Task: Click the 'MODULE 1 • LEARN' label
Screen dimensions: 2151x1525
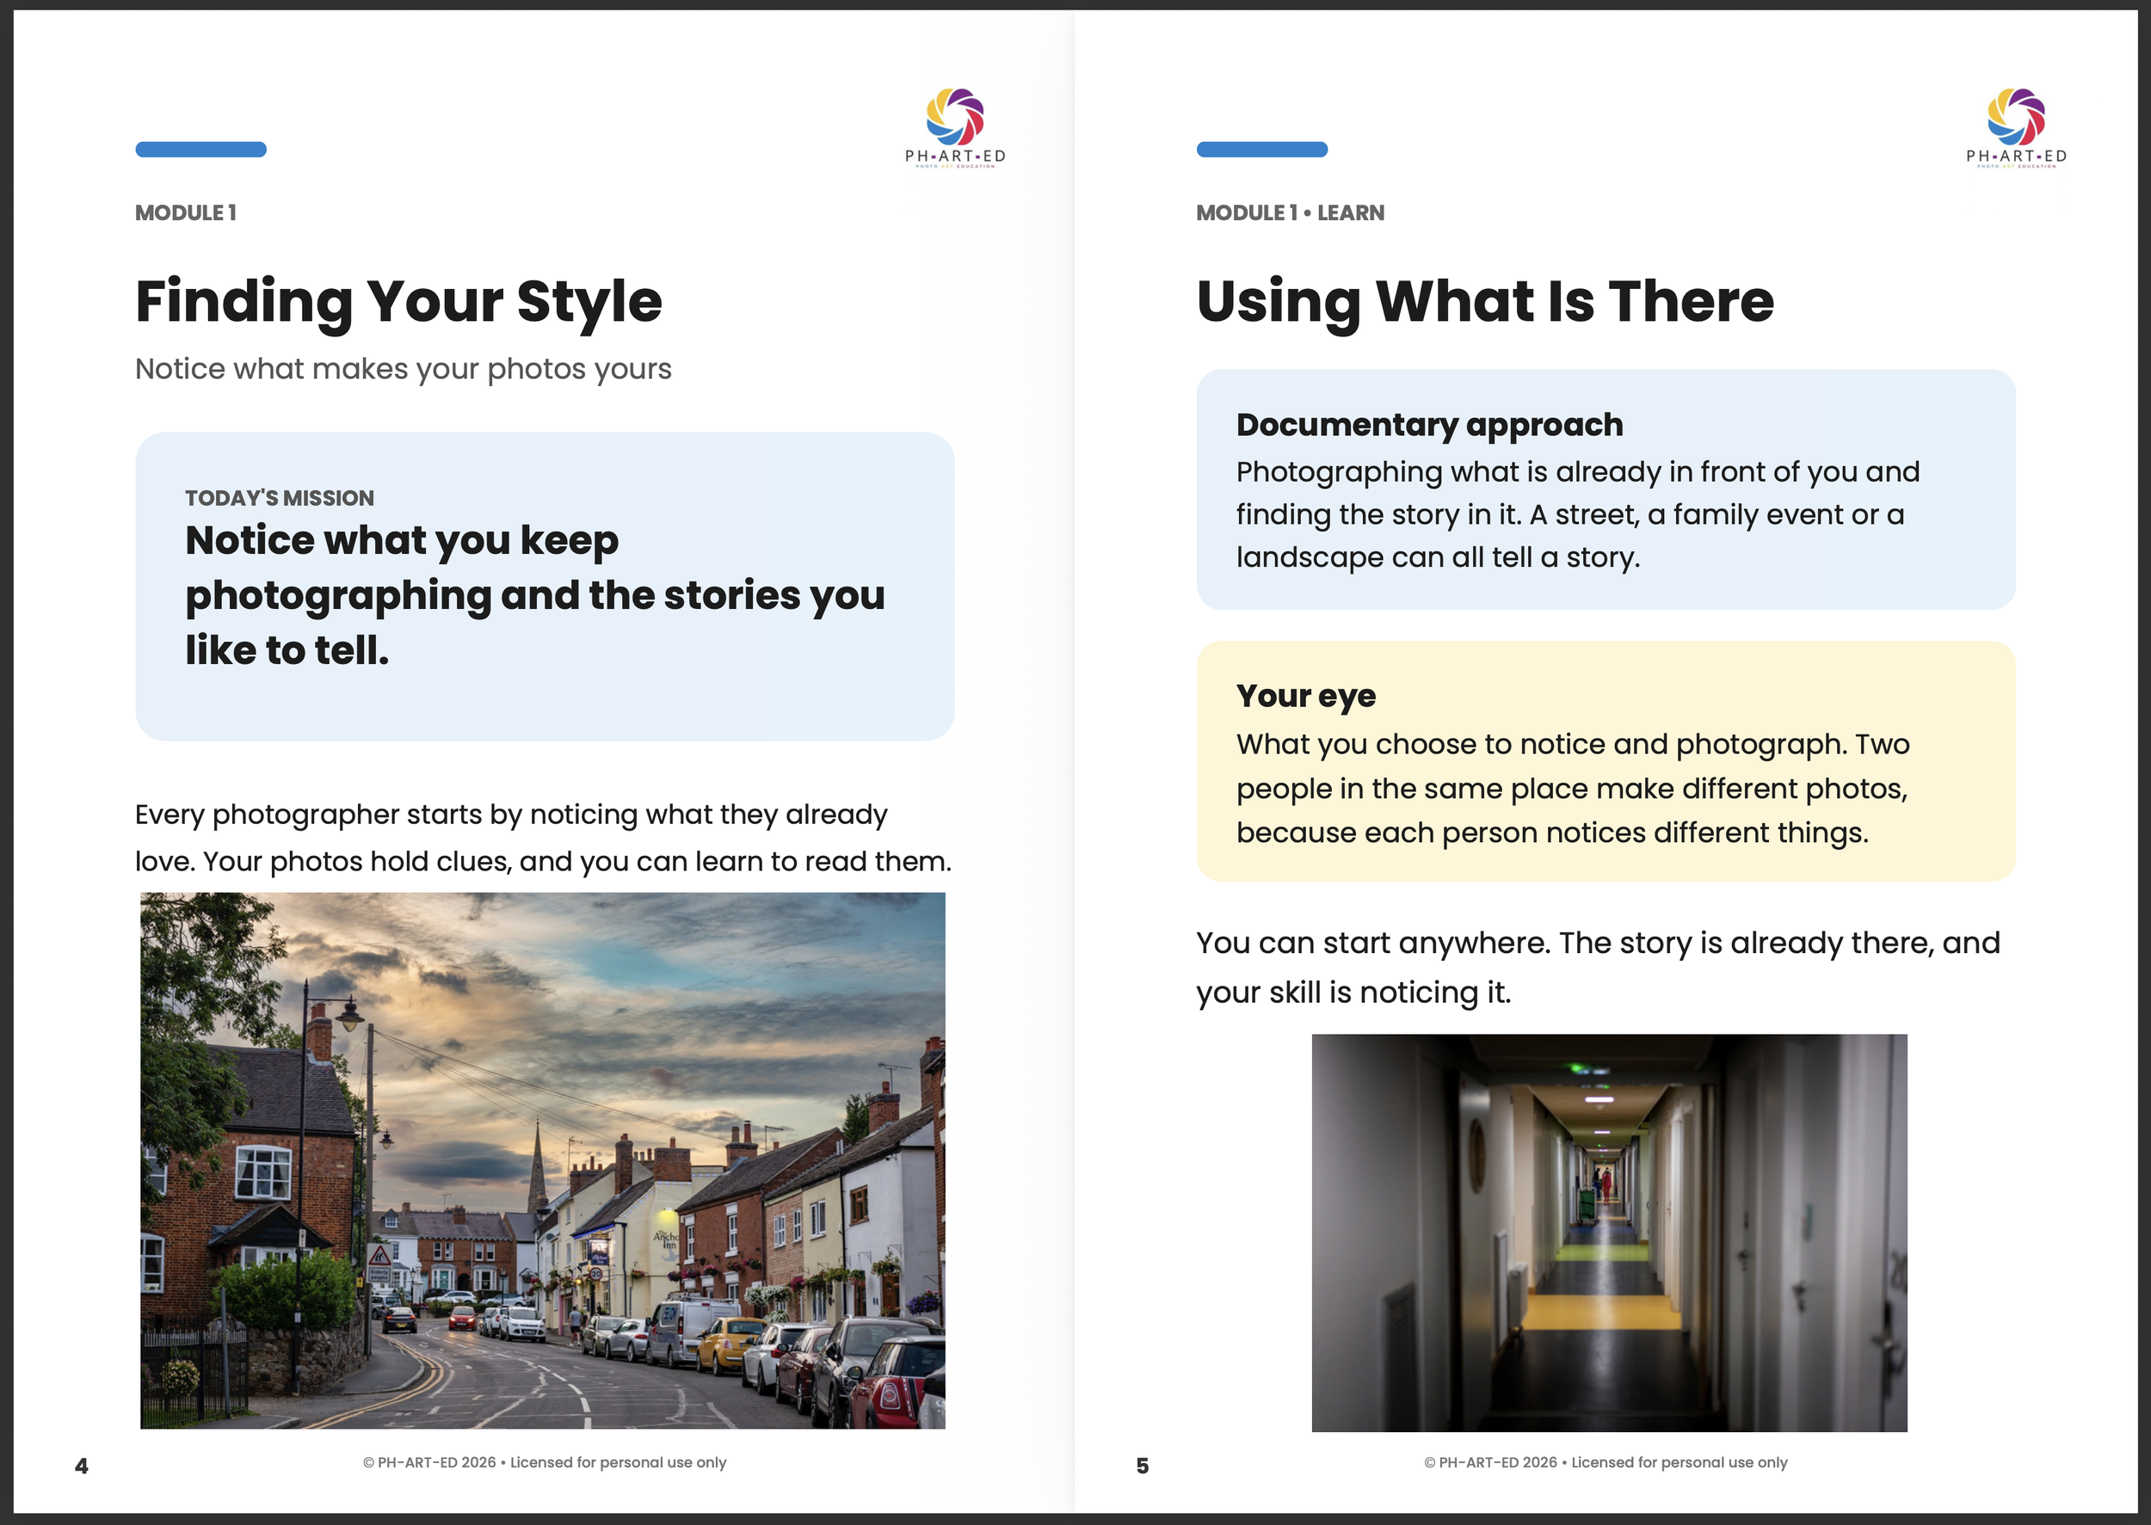Action: 1290,213
